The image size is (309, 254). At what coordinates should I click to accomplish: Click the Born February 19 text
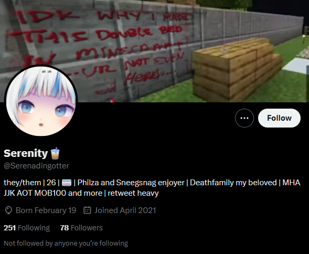point(46,210)
